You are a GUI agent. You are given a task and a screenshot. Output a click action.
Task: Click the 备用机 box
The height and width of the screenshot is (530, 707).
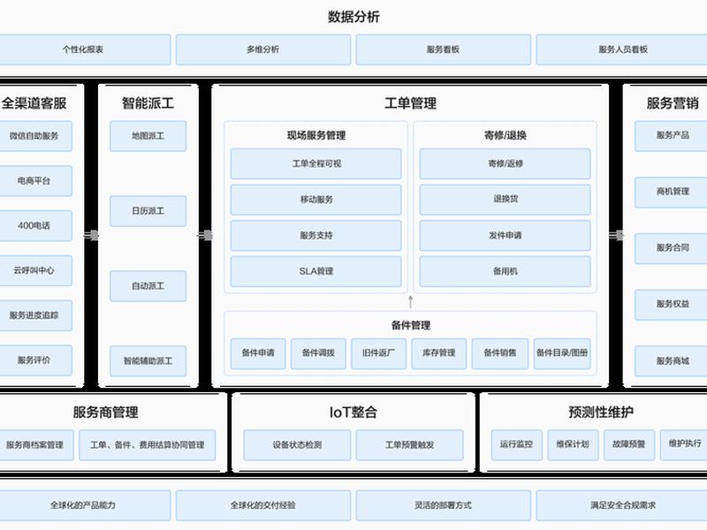click(x=505, y=271)
